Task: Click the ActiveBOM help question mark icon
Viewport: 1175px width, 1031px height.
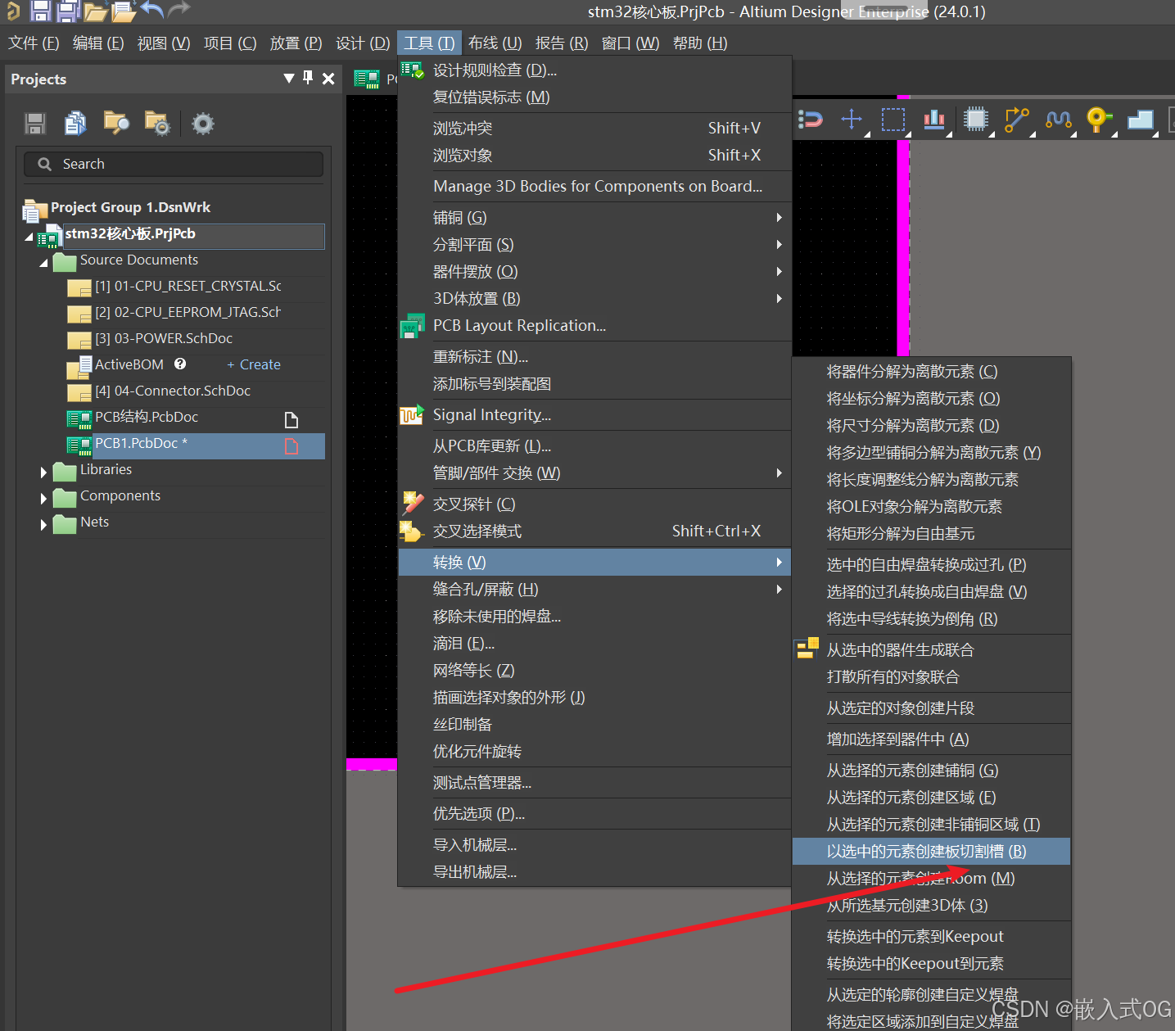Action: click(x=180, y=364)
